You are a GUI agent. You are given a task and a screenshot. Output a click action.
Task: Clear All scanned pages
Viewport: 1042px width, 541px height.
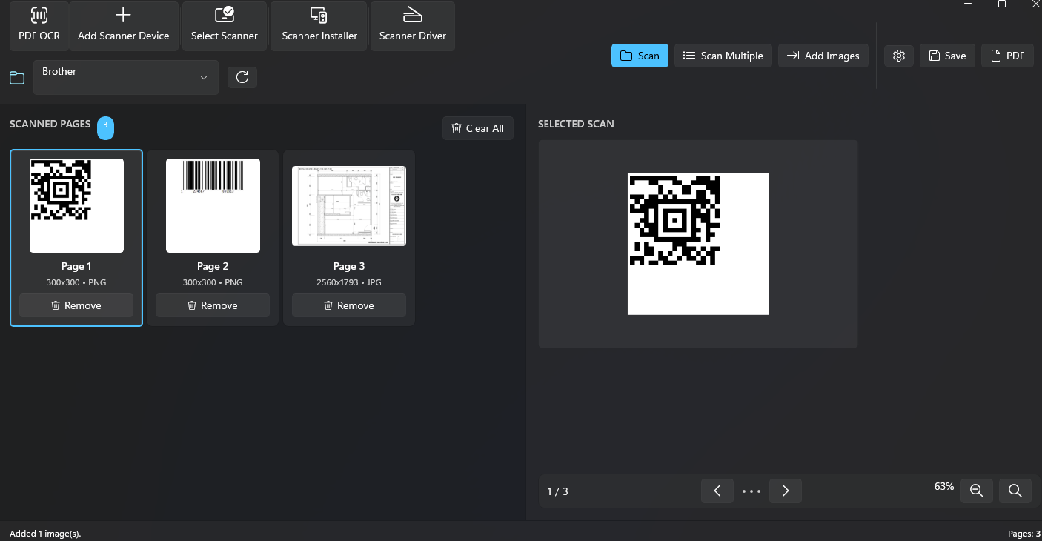(477, 127)
